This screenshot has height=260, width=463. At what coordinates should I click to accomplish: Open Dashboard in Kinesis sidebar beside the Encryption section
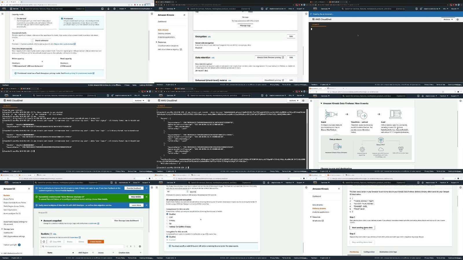tap(162, 21)
